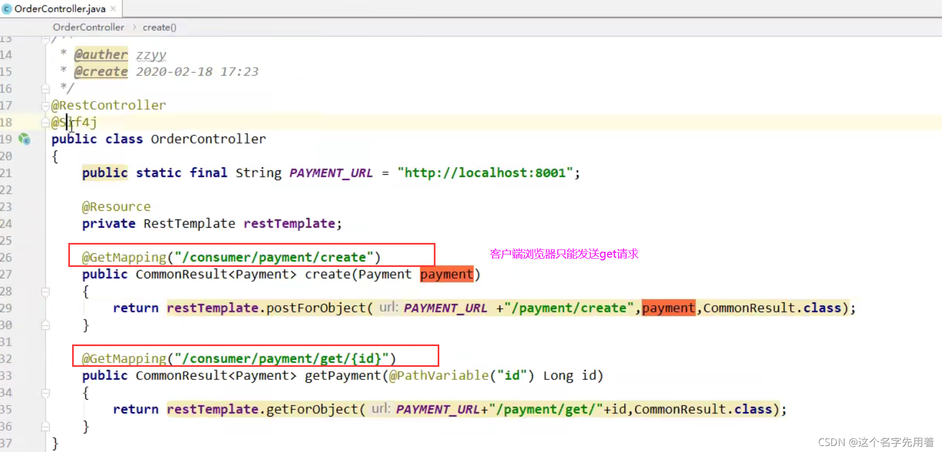Click the PAYMENT_URL constant declaration on line 21
Image resolution: width=942 pixels, height=452 pixels.
[x=331, y=173]
